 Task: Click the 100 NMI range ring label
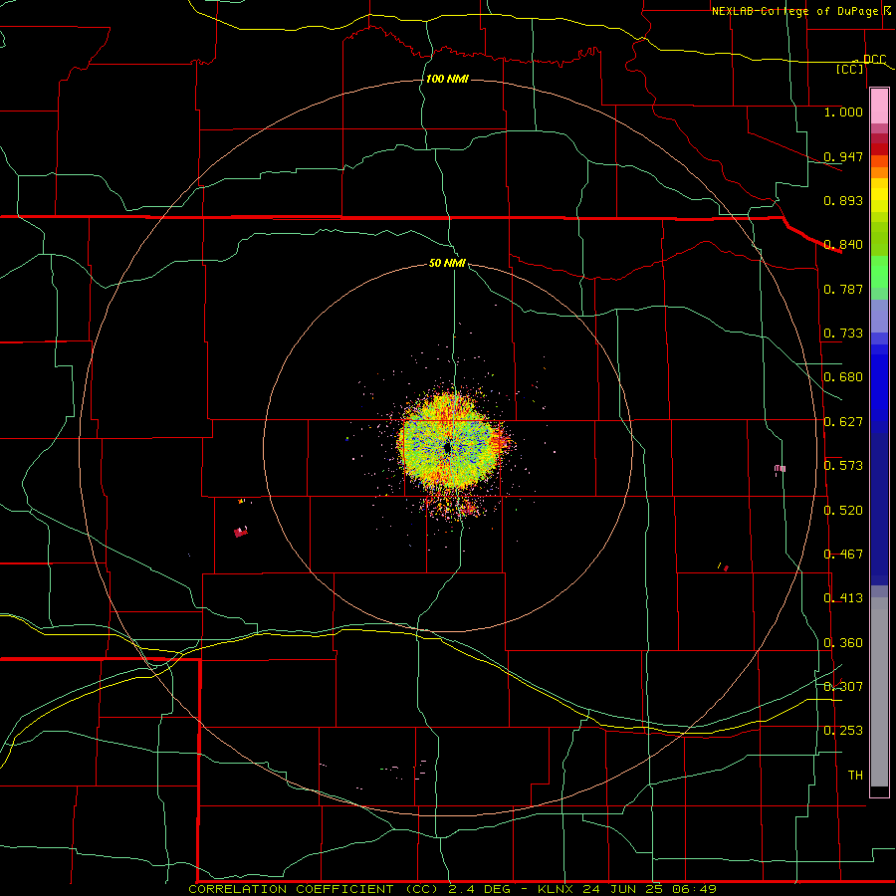447,79
